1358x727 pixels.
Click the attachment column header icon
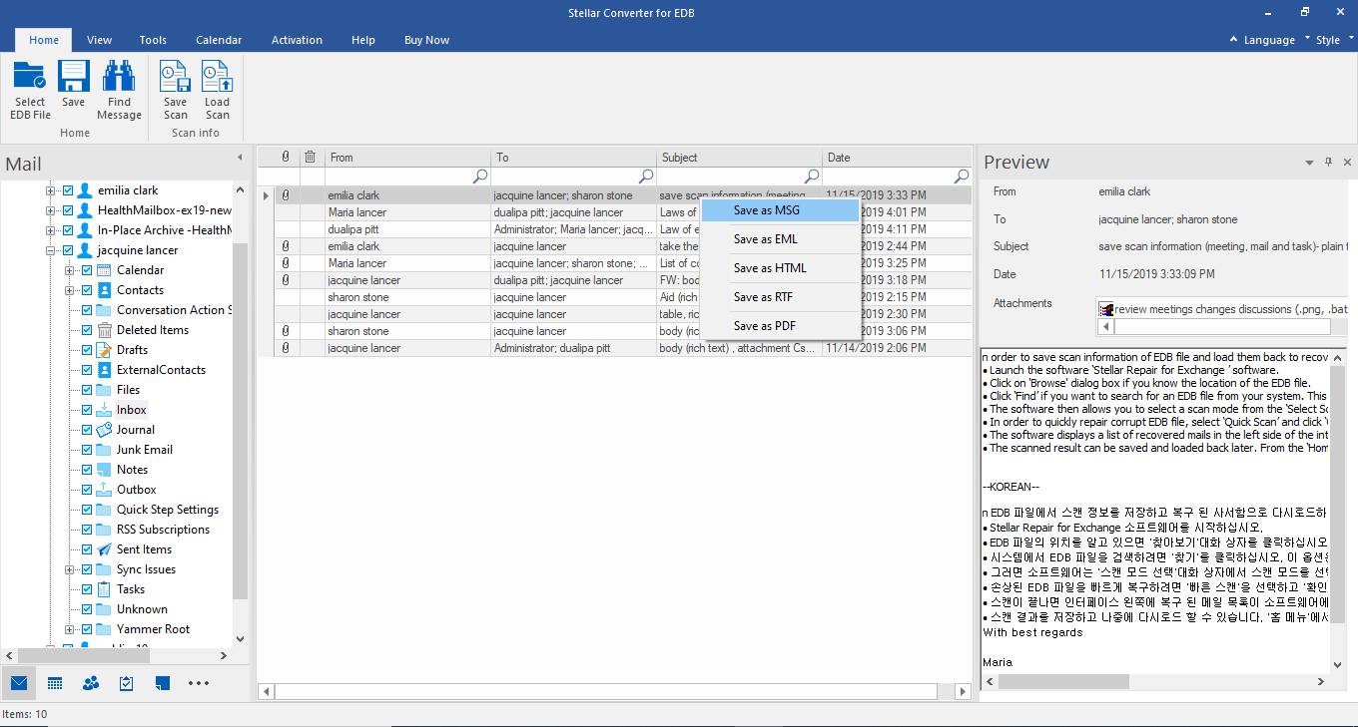(286, 157)
